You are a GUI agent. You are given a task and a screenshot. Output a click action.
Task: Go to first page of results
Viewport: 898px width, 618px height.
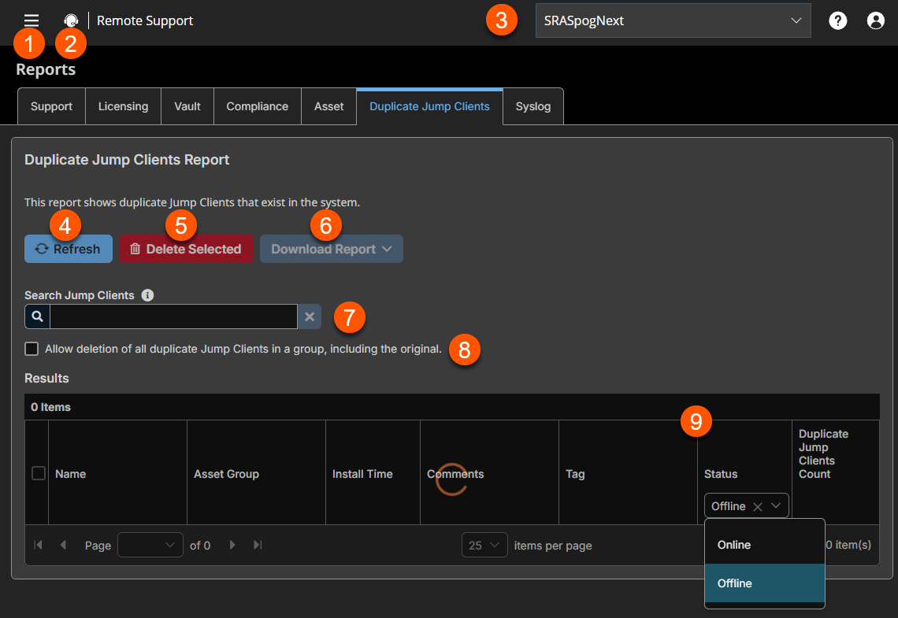[39, 545]
